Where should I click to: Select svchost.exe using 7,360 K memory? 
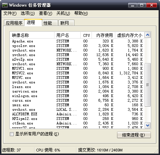(77, 64)
